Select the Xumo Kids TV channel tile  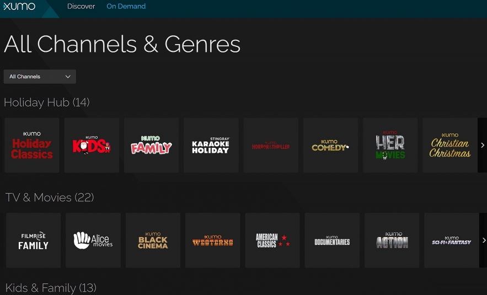[92, 145]
